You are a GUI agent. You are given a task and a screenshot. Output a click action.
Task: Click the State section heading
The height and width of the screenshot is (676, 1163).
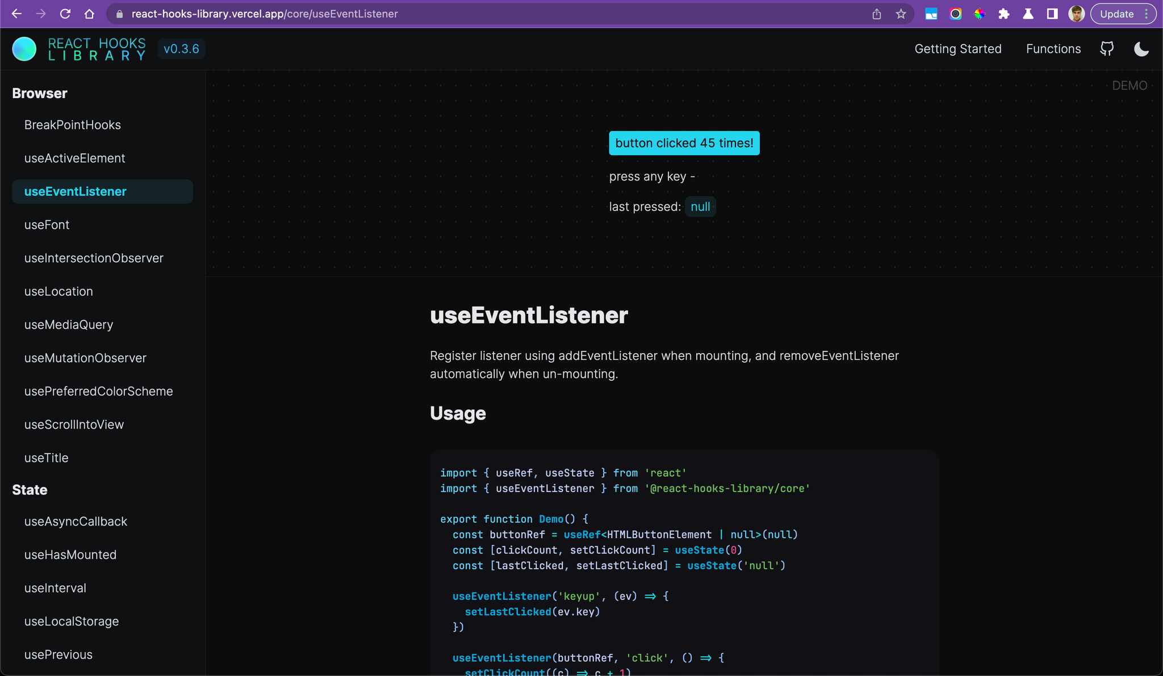point(30,490)
